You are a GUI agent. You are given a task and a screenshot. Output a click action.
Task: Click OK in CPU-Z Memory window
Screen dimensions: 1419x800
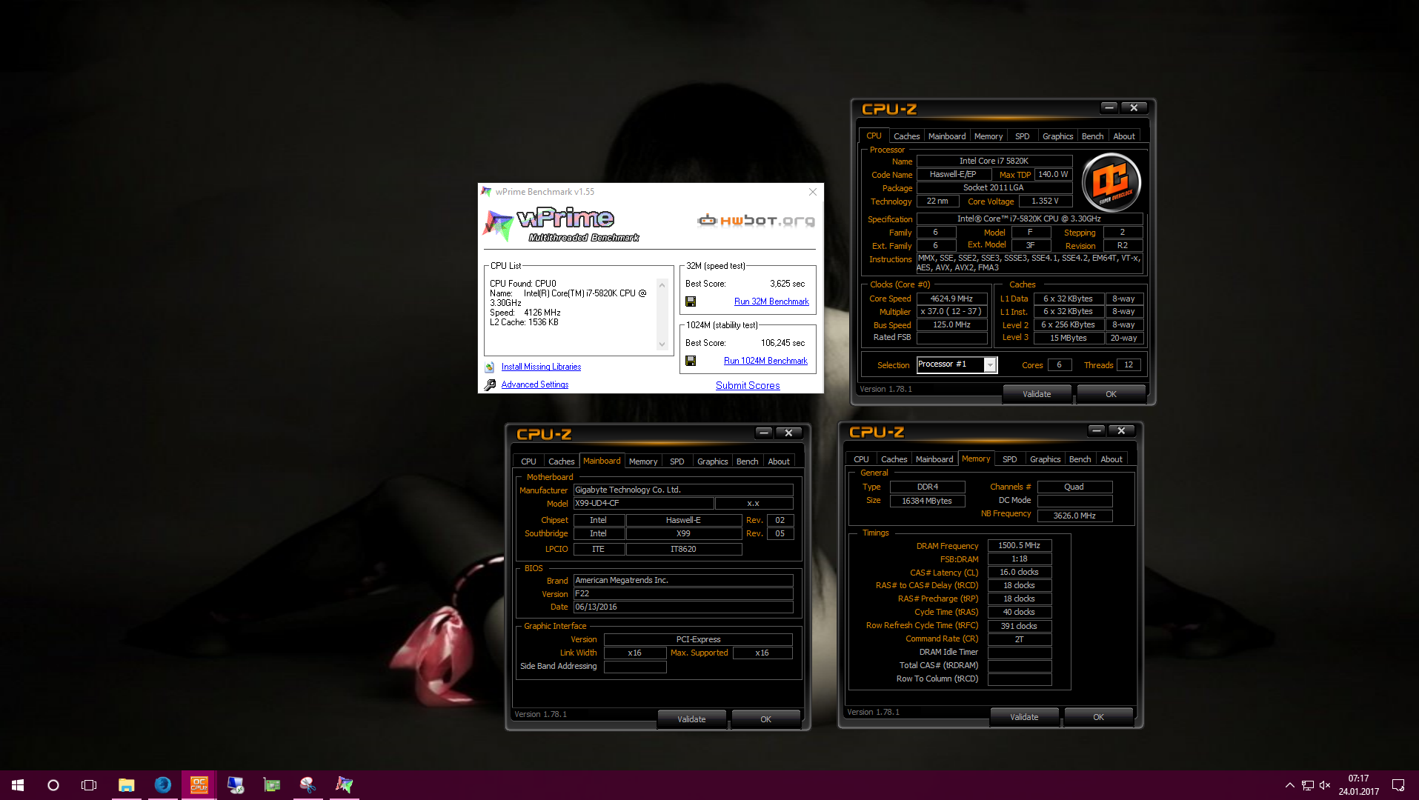[1098, 717]
